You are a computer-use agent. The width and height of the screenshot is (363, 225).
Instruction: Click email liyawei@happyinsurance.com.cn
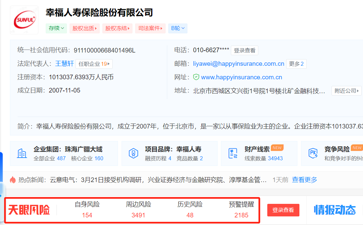point(238,64)
